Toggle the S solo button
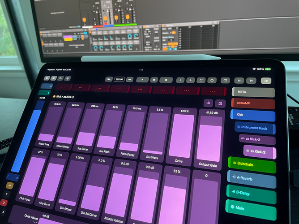 pyautogui.click(x=7, y=194)
